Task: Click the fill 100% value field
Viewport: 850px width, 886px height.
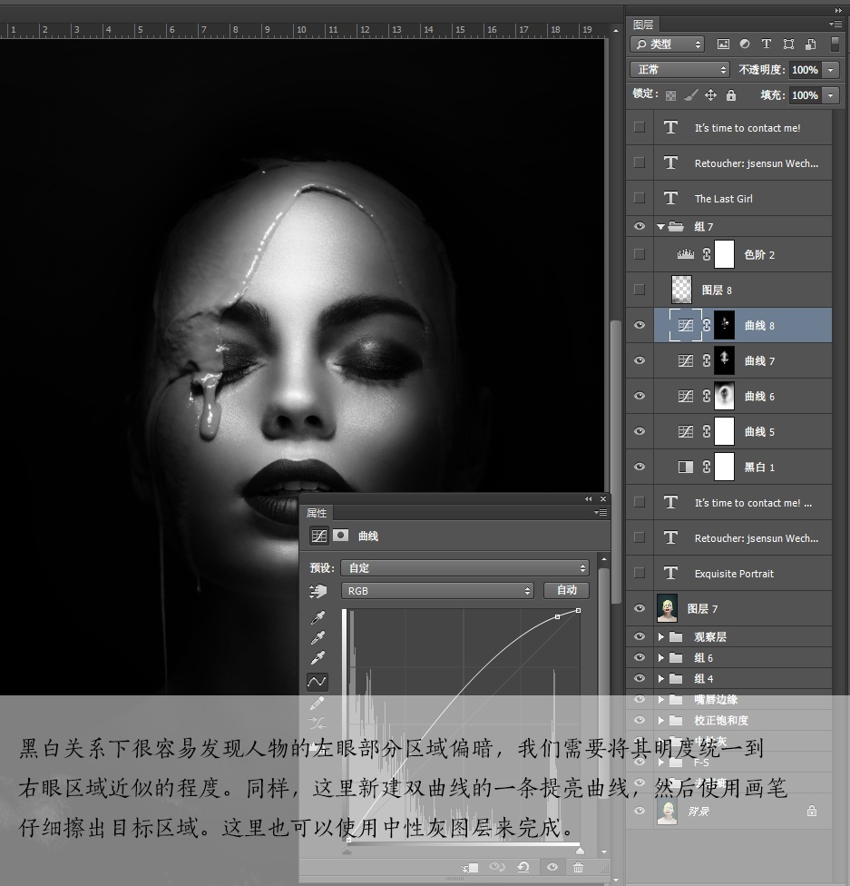Action: (x=805, y=95)
